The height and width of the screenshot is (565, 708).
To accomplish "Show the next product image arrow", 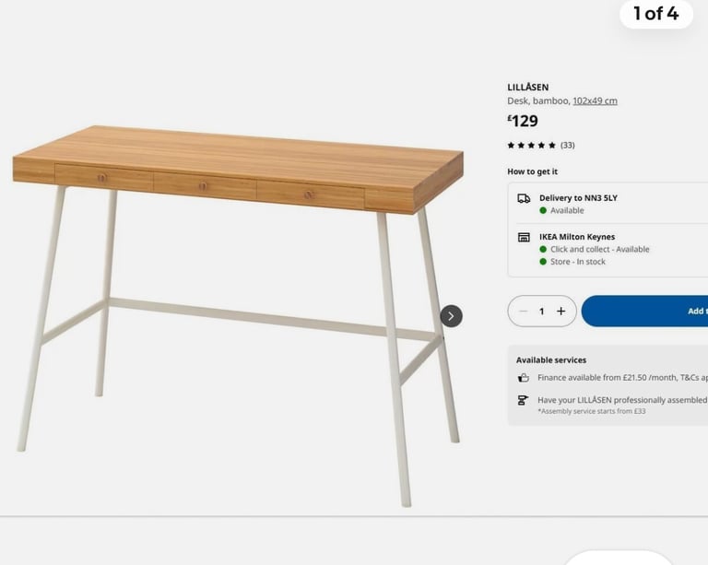I will tap(451, 316).
